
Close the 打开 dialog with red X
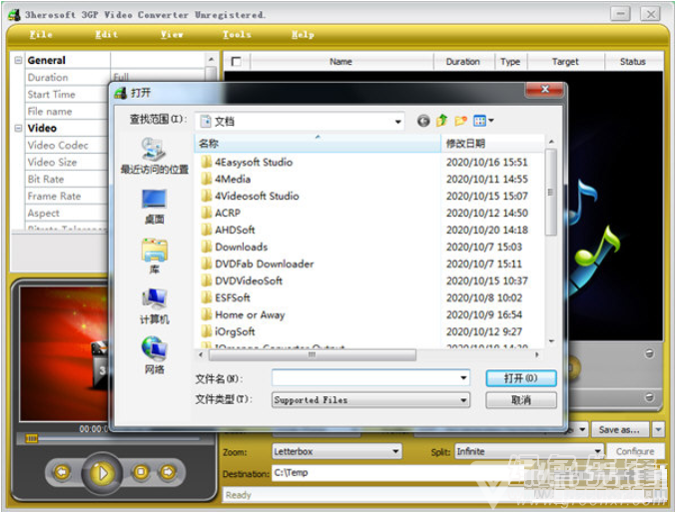tap(545, 89)
